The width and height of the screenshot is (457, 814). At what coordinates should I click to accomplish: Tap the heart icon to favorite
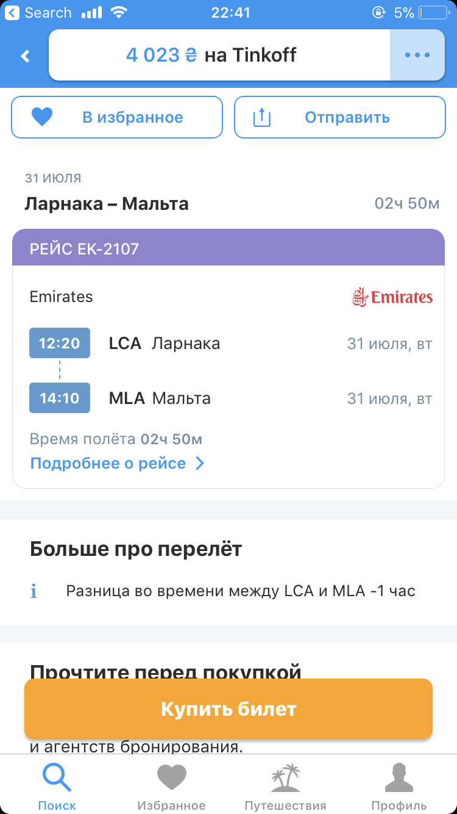42,117
